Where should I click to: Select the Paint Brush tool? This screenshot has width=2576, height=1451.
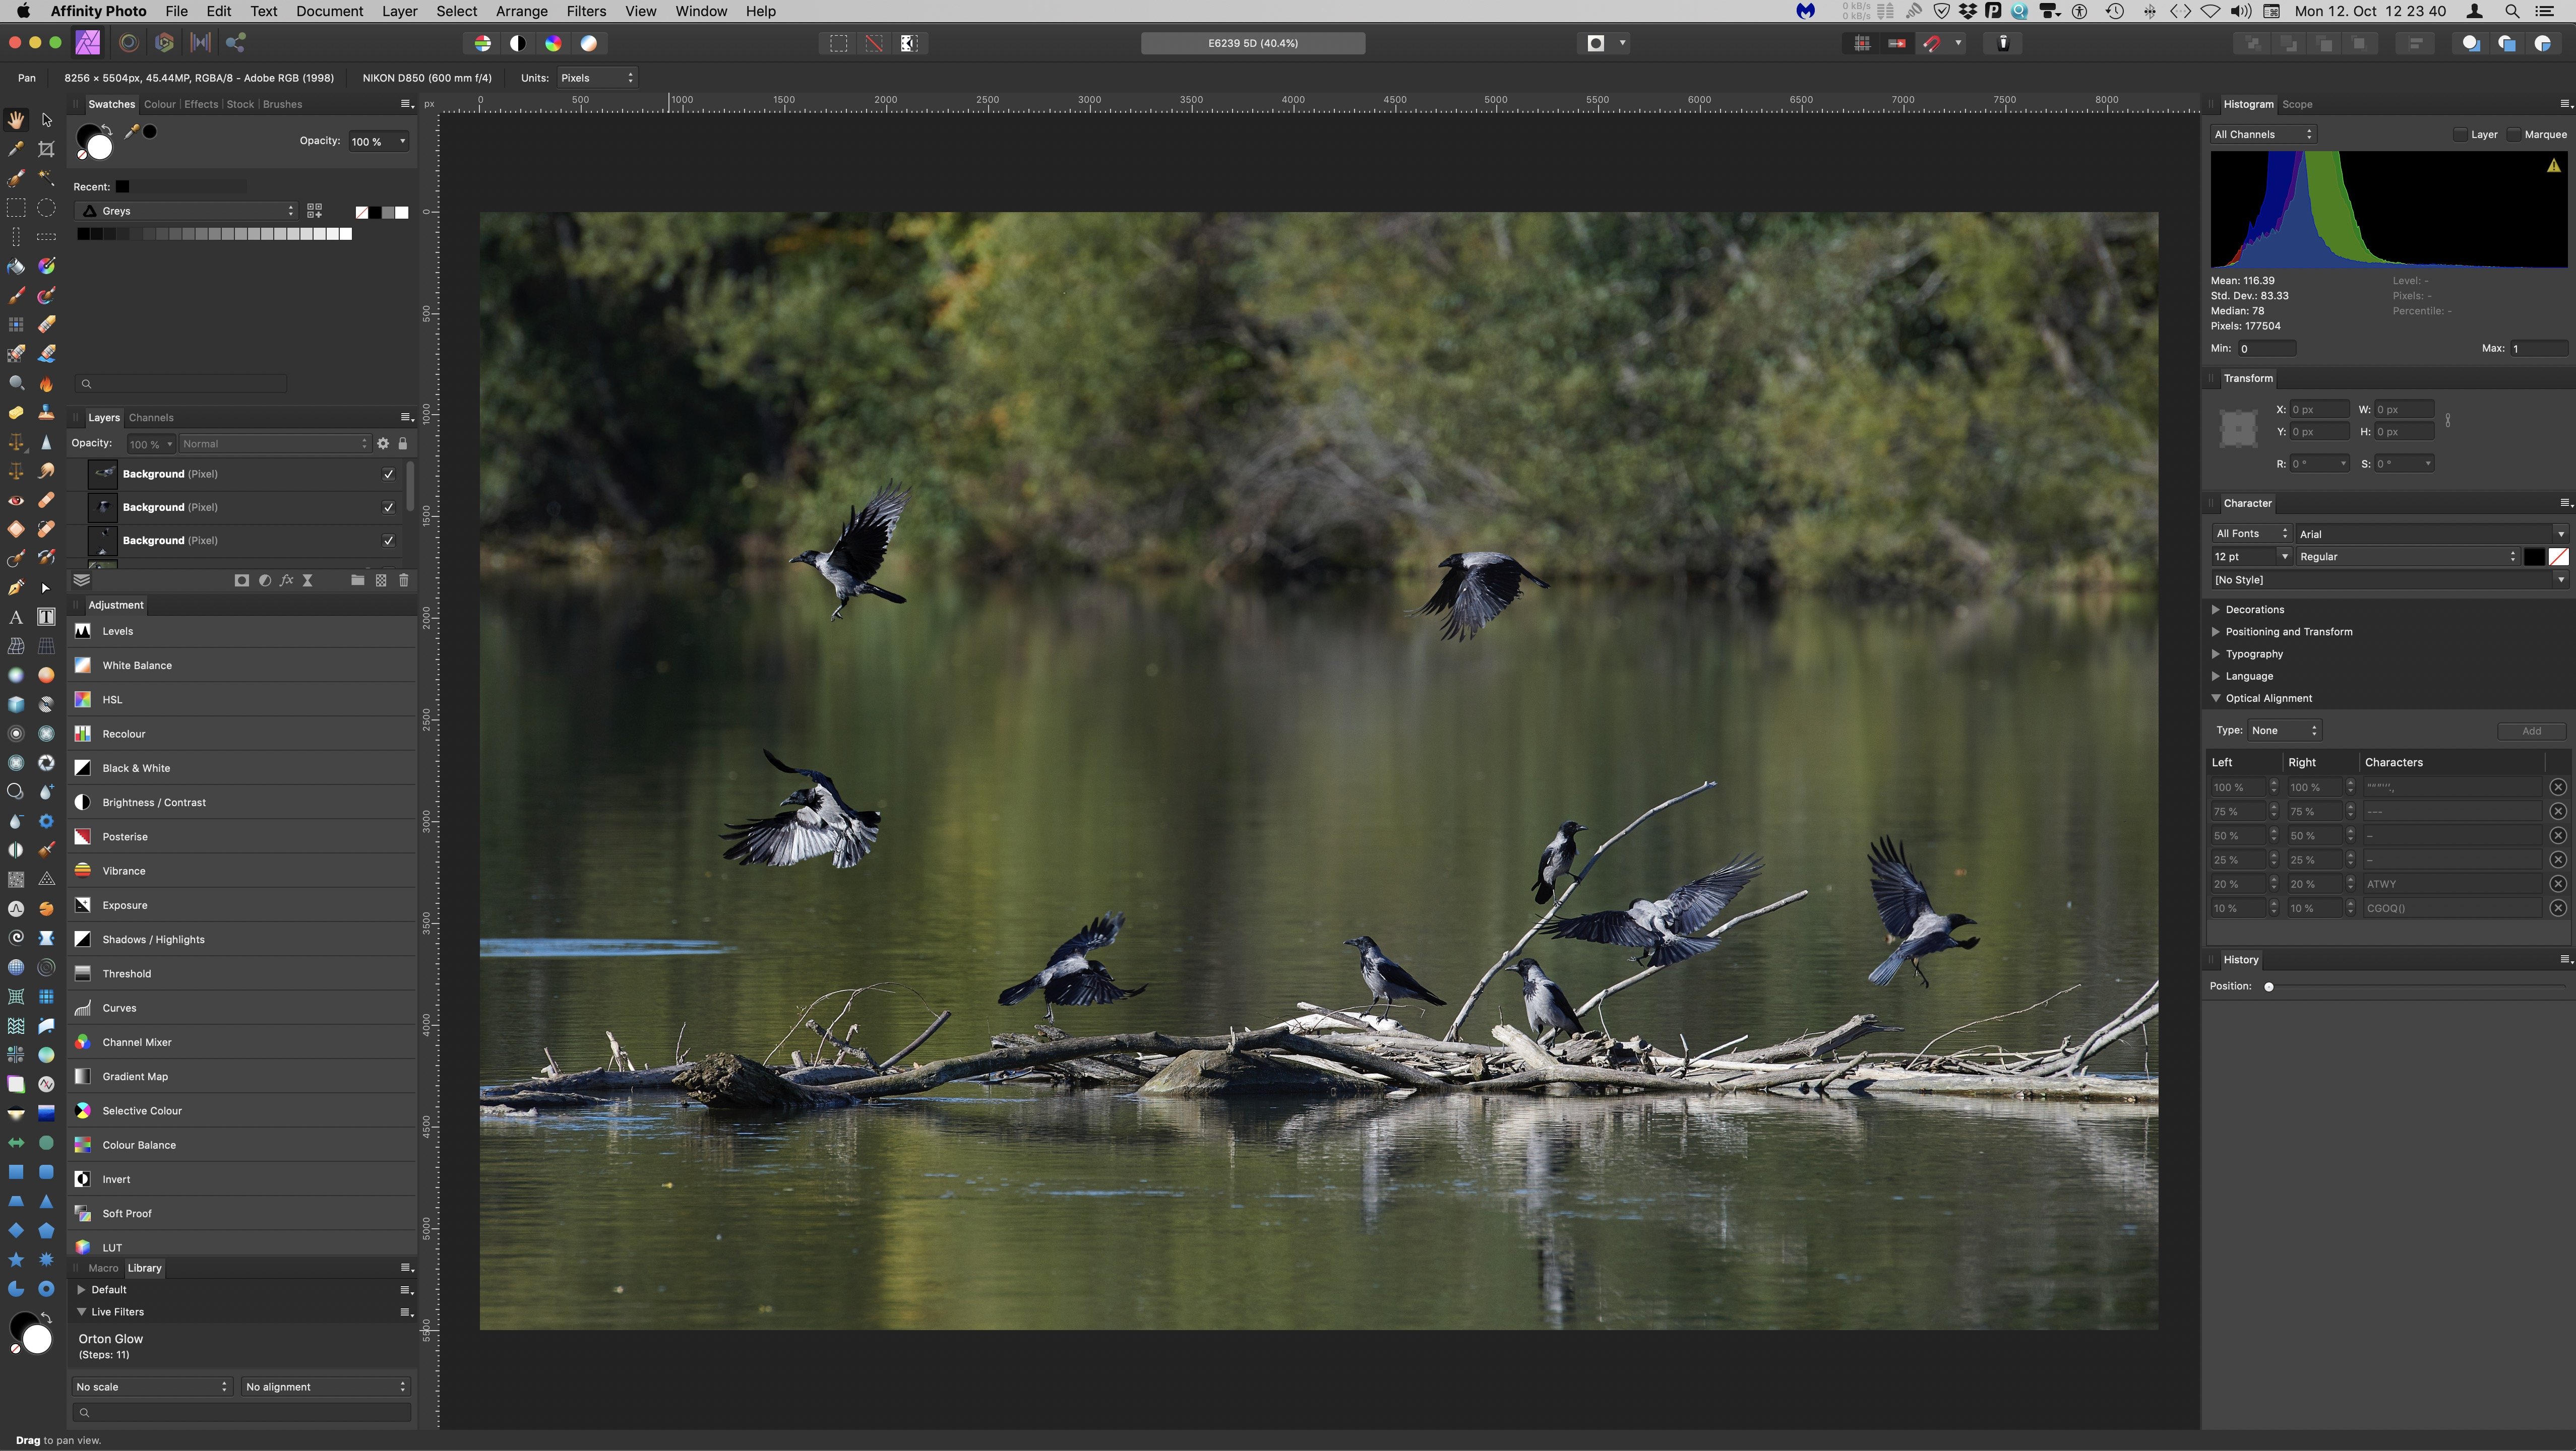[16, 296]
